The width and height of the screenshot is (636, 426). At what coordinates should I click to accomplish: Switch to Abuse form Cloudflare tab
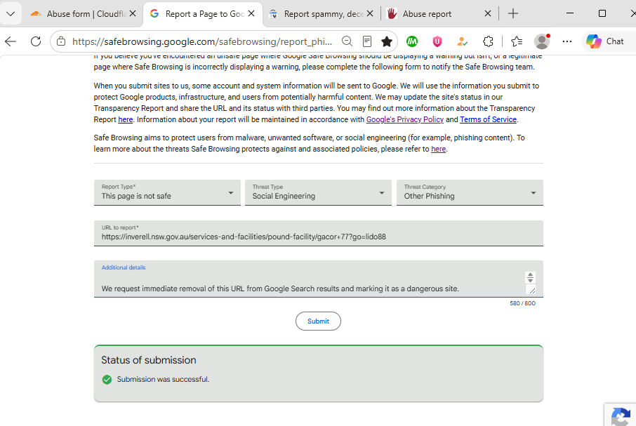(84, 14)
